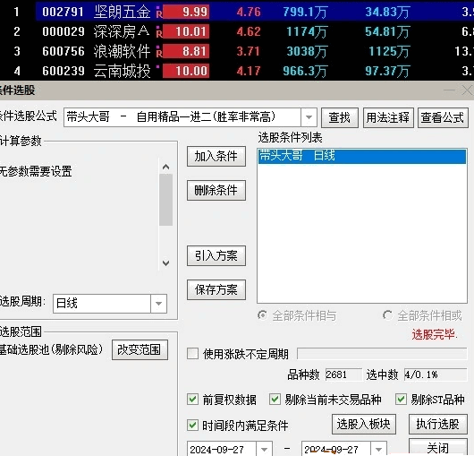Image resolution: width=474 pixels, height=456 pixels.
Task: Click 执行选股 to run screening
Action: [x=437, y=424]
